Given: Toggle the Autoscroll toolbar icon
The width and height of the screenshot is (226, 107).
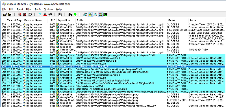Looking at the screenshot, I should pos(25,15).
